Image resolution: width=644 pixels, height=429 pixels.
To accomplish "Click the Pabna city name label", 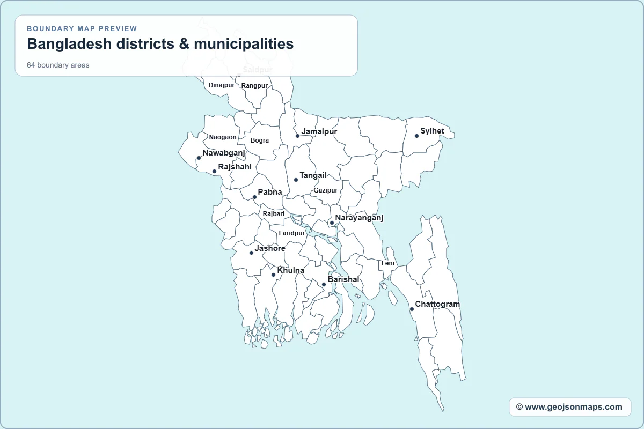I will tap(270, 192).
